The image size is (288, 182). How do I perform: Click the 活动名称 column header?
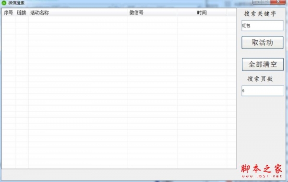point(78,12)
